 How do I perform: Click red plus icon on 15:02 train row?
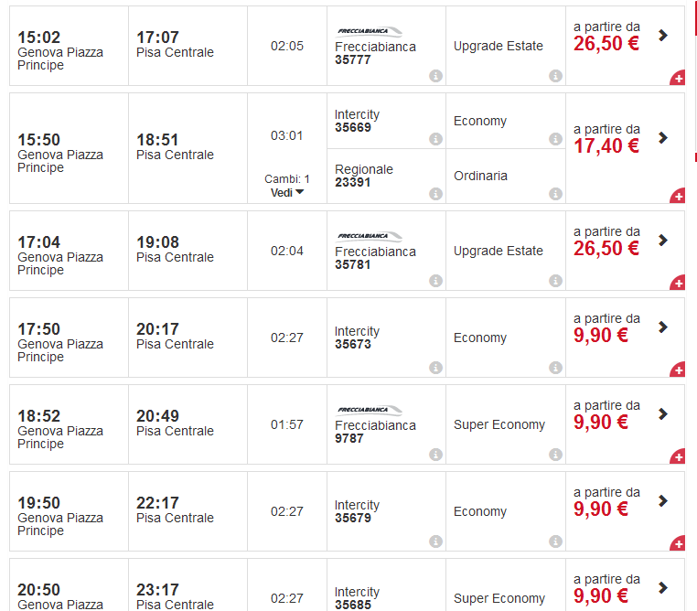(678, 79)
